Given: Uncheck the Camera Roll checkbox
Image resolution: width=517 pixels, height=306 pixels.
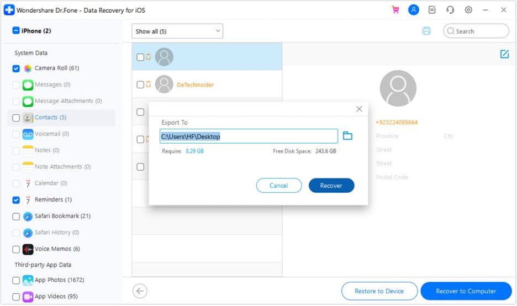Looking at the screenshot, I should (x=16, y=68).
